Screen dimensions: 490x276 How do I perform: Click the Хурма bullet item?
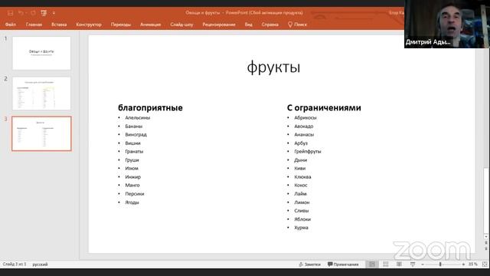[301, 228]
